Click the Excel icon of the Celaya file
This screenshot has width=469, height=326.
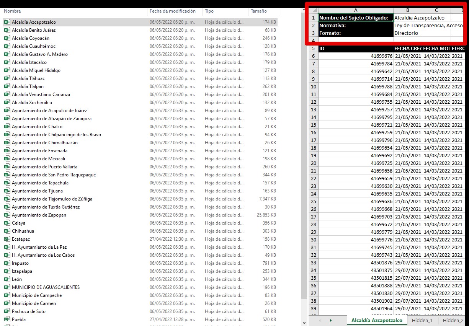(7, 223)
